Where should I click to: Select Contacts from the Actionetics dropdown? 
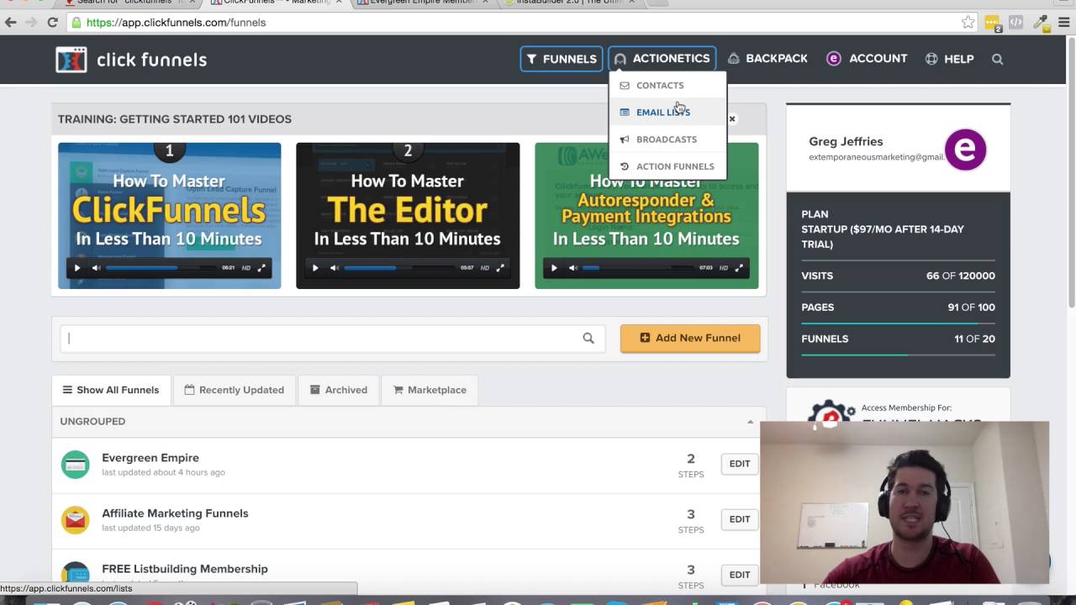(x=667, y=86)
